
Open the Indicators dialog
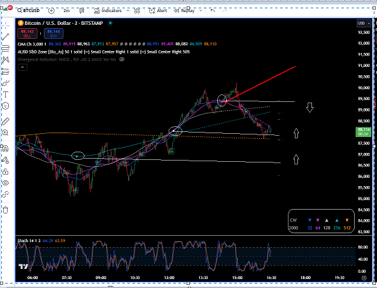click(x=108, y=11)
